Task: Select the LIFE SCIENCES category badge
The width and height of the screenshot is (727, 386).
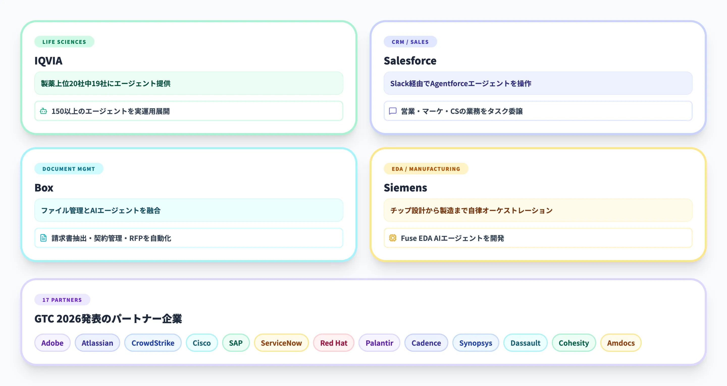Action: [64, 42]
